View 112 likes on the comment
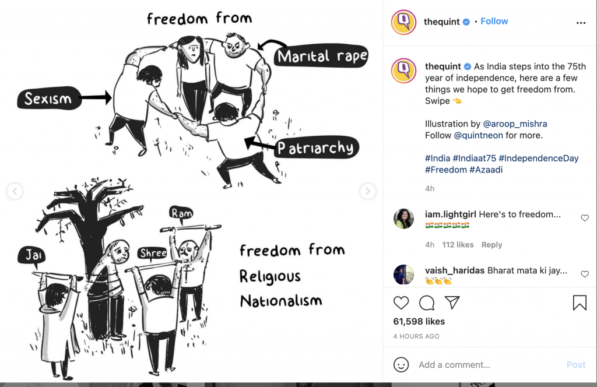This screenshot has height=387, width=597. click(458, 245)
